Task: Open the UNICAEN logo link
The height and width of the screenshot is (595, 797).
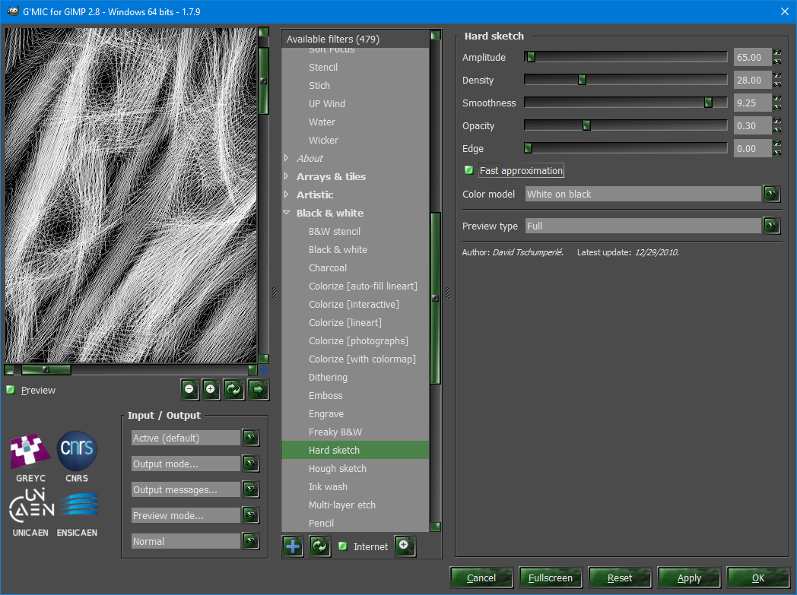Action: [31, 513]
